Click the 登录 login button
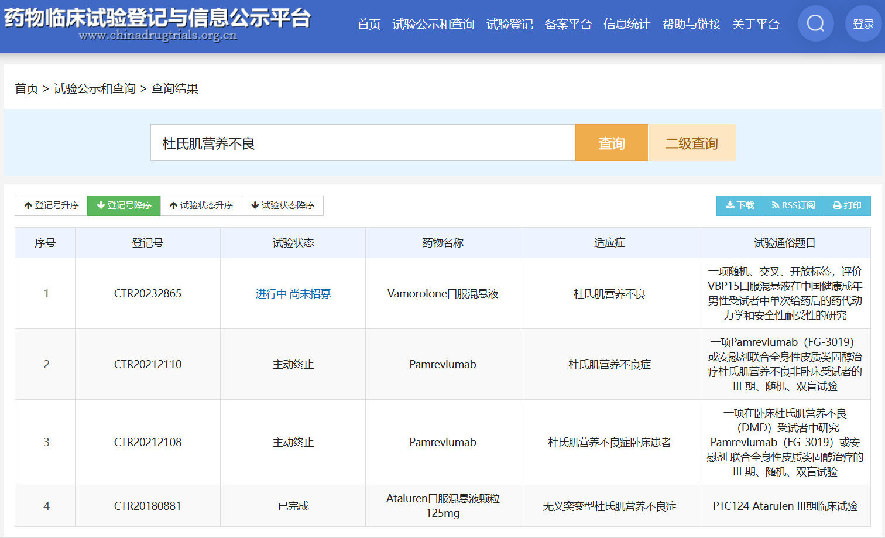This screenshot has width=885, height=538. click(863, 23)
